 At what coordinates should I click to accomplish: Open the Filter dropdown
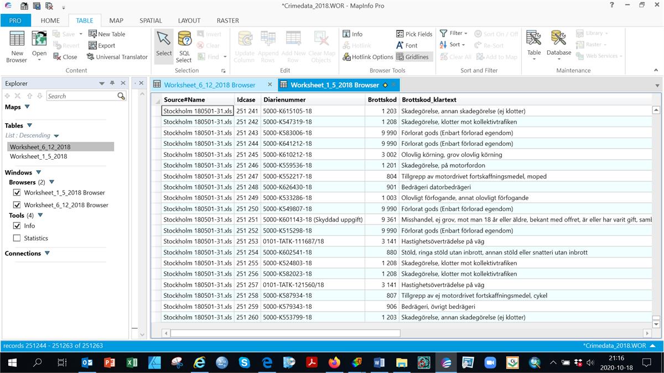454,33
